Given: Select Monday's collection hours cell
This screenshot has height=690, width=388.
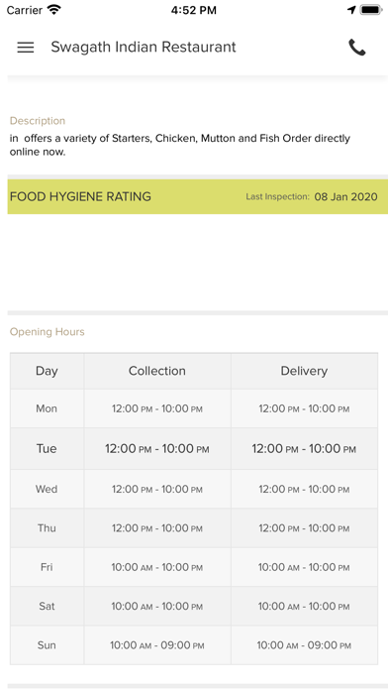Looking at the screenshot, I should click(x=157, y=408).
